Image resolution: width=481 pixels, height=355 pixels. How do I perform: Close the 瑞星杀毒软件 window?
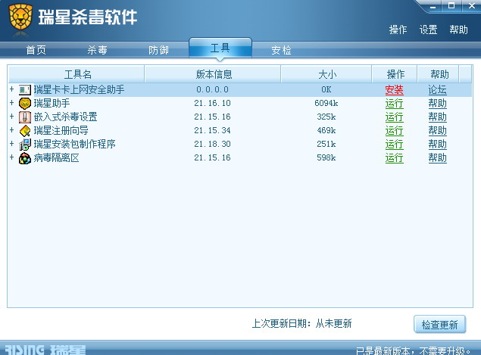pos(471,6)
